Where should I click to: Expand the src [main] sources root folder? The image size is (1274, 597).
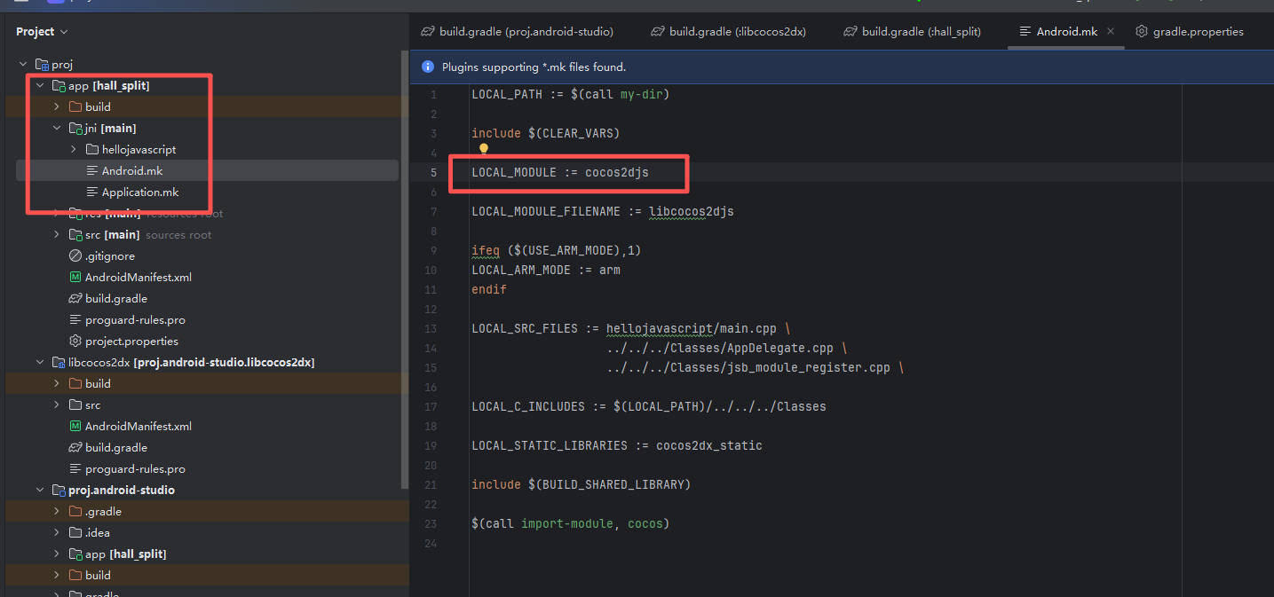[57, 235]
